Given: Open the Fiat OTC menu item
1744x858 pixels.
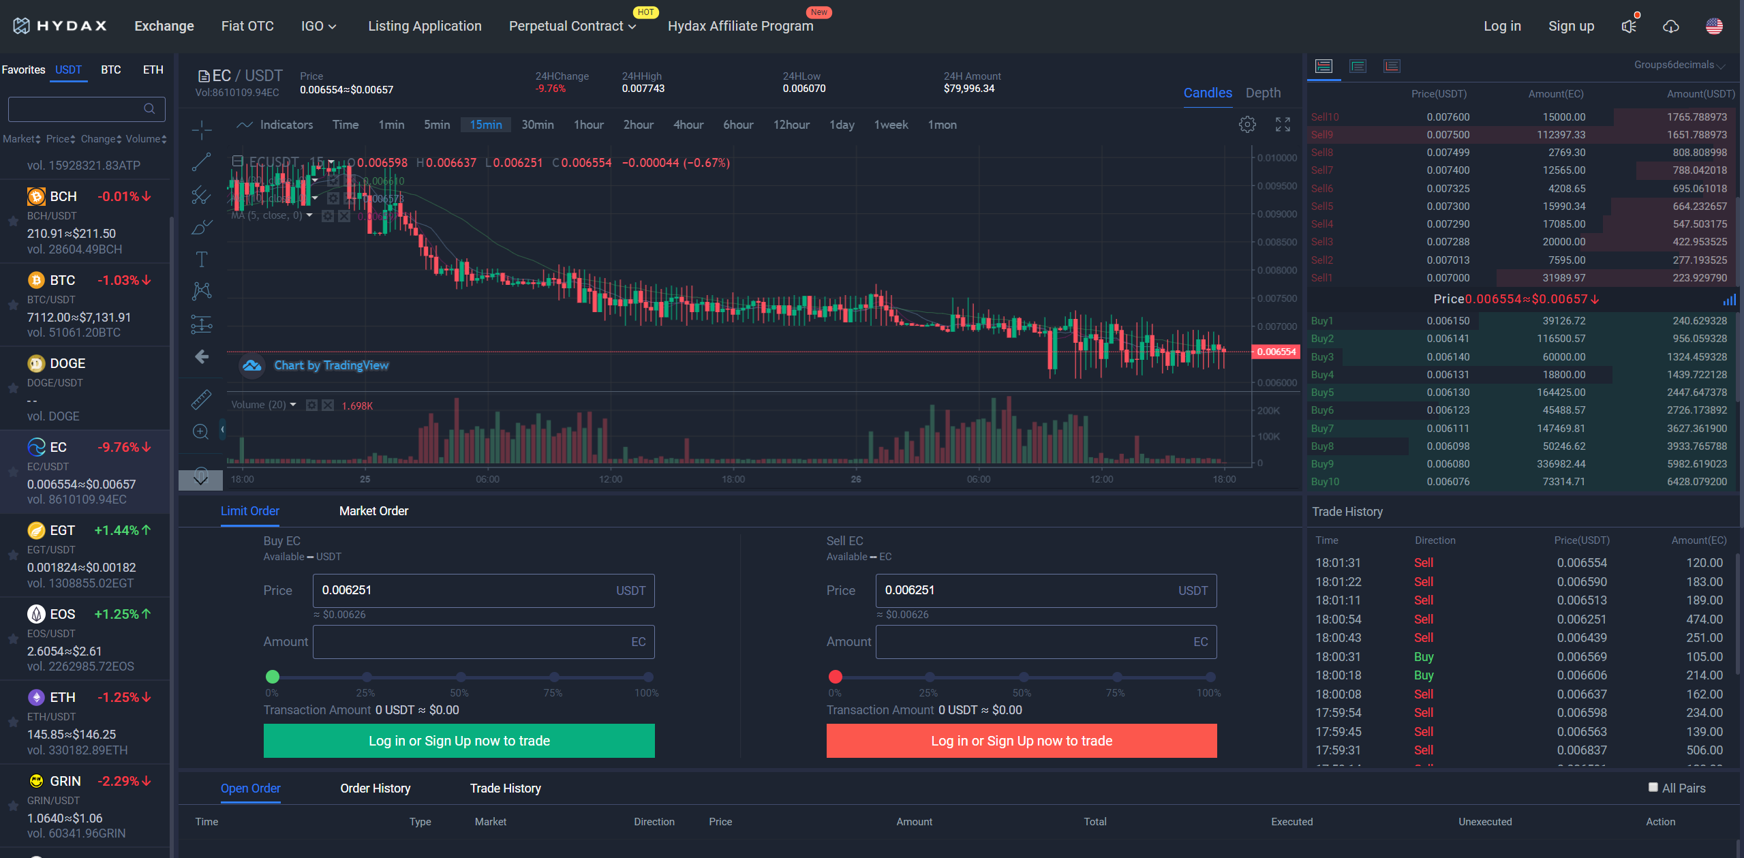Looking at the screenshot, I should tap(247, 26).
